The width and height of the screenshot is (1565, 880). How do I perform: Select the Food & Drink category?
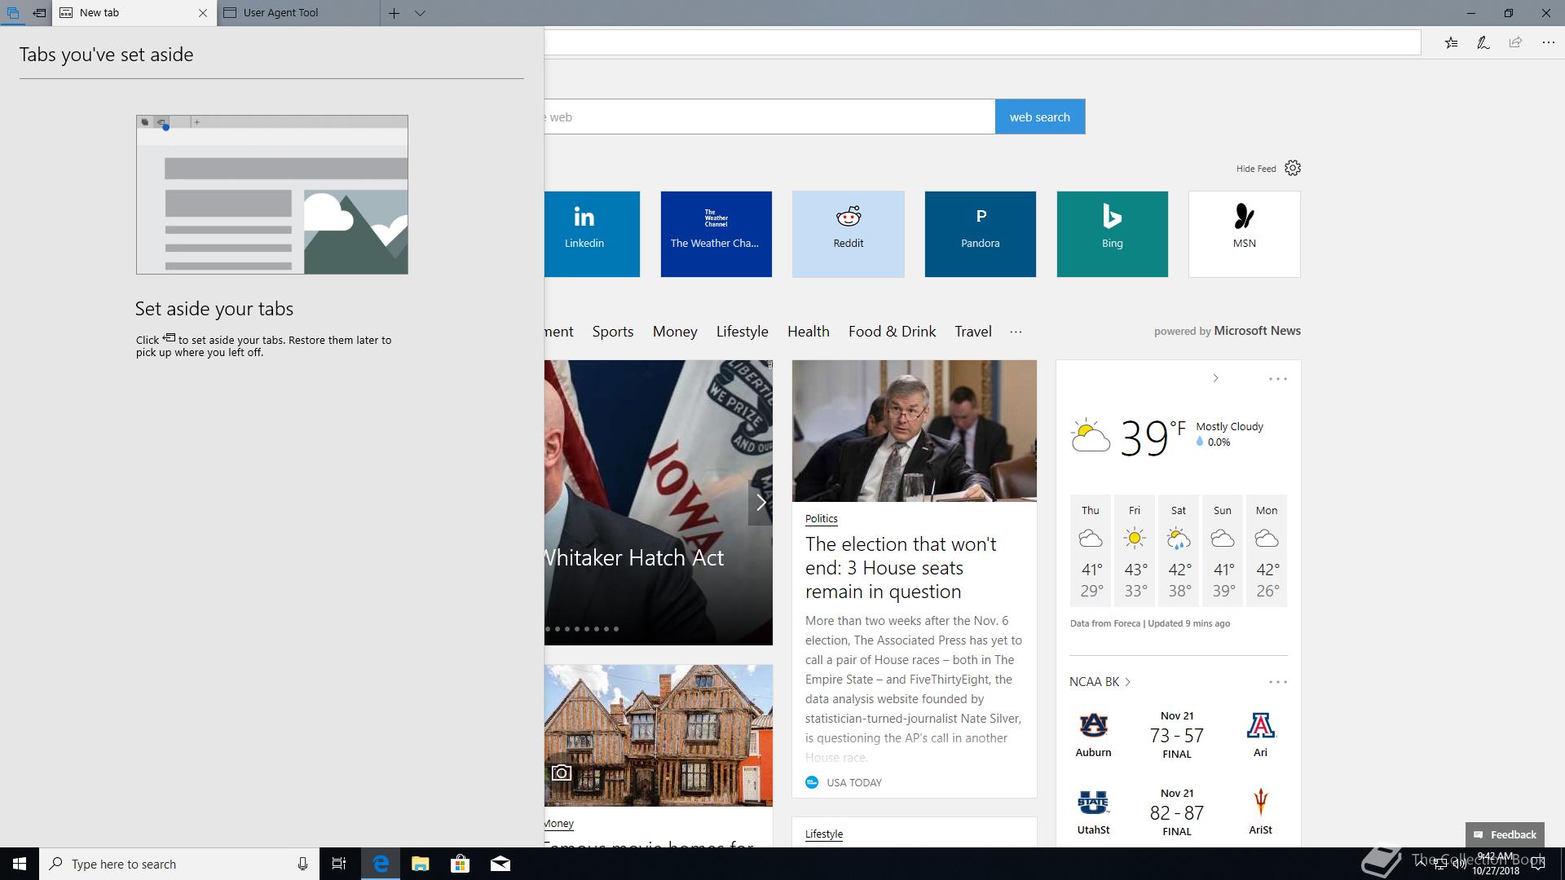[x=892, y=332]
